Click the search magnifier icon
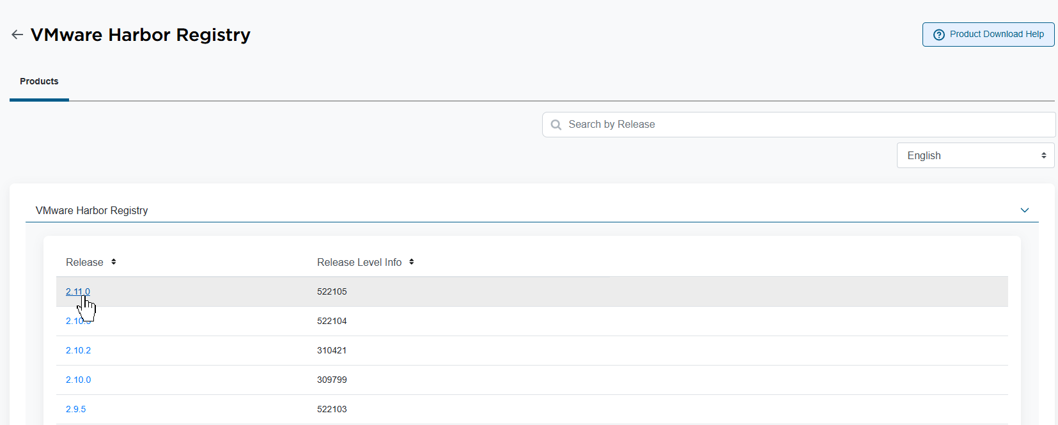 click(556, 125)
